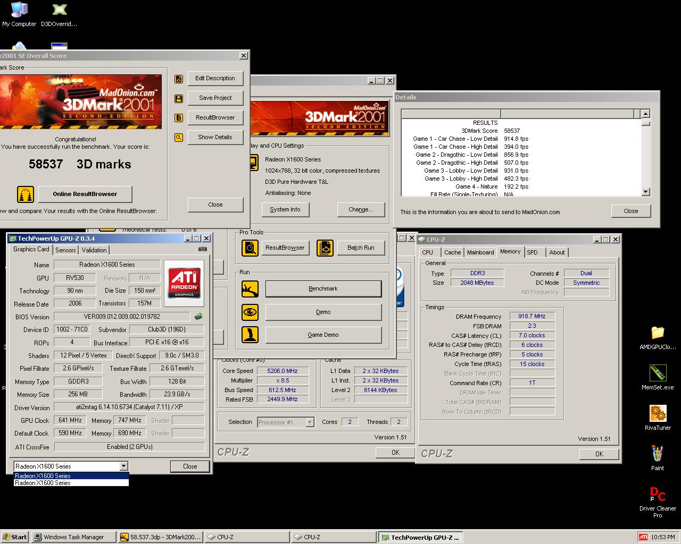Click the BIOS save chip icon in GPU-Z

[x=198, y=317]
